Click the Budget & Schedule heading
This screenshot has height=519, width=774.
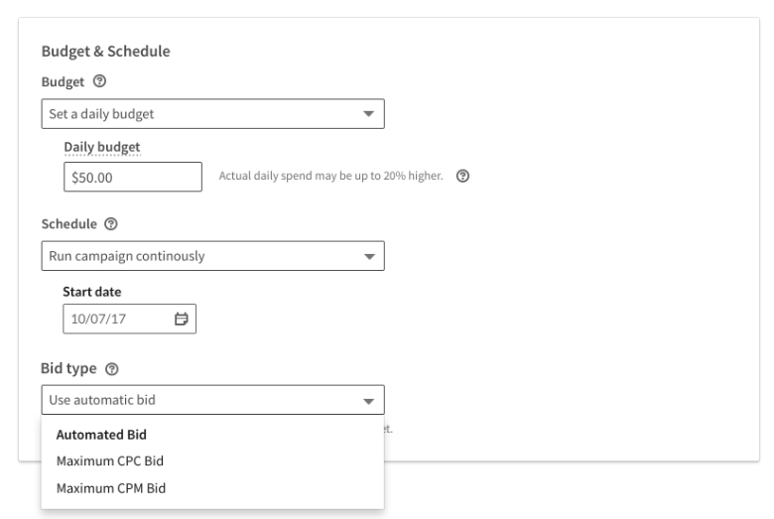coord(103,53)
